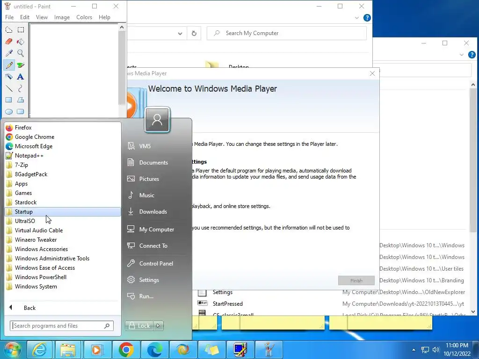
Task: Click the Search My Computer field
Action: [x=287, y=33]
